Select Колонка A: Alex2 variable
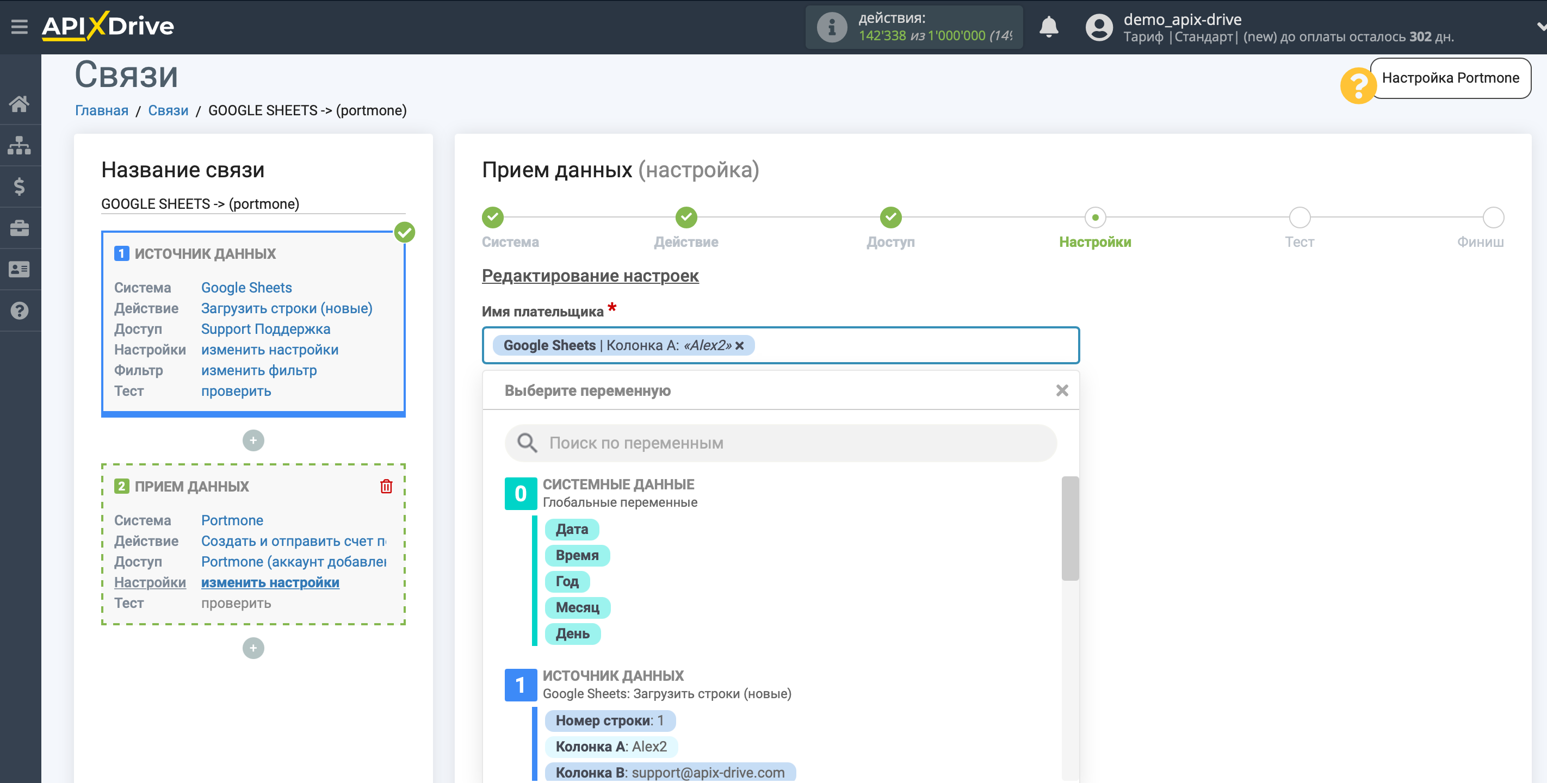The width and height of the screenshot is (1547, 783). (x=611, y=747)
